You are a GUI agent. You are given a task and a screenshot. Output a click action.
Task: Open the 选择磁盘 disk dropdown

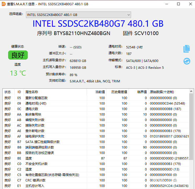pyautogui.click(x=78, y=15)
